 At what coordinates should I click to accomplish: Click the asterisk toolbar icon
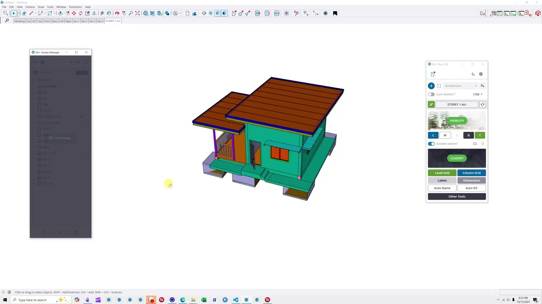pyautogui.click(x=325, y=13)
